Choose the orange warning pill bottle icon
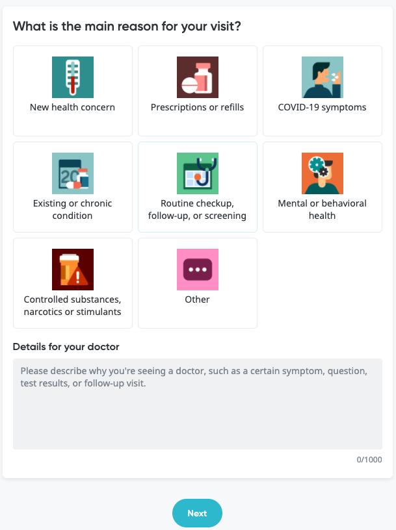Viewport: 396px width, 530px height. coord(73,270)
